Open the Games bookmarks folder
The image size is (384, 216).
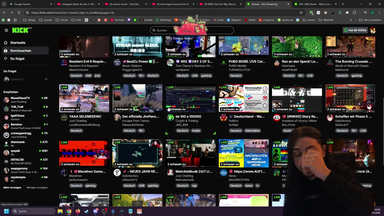click(x=309, y=20)
